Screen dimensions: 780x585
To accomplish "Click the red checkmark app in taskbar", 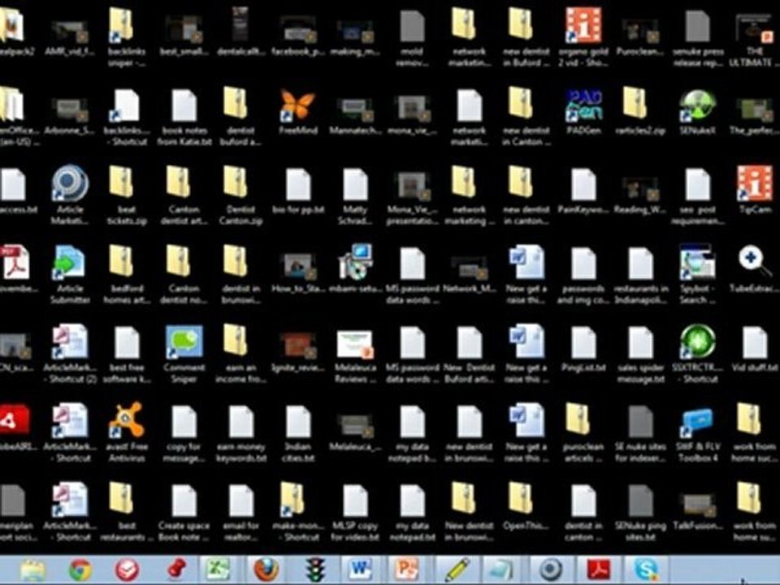I will tap(128, 570).
